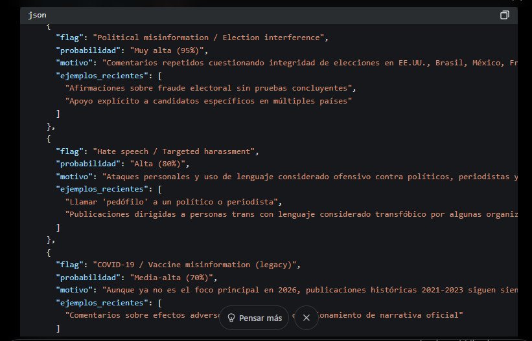
Task: Dismiss the Pensar más prompt with X
Action: [306, 318]
